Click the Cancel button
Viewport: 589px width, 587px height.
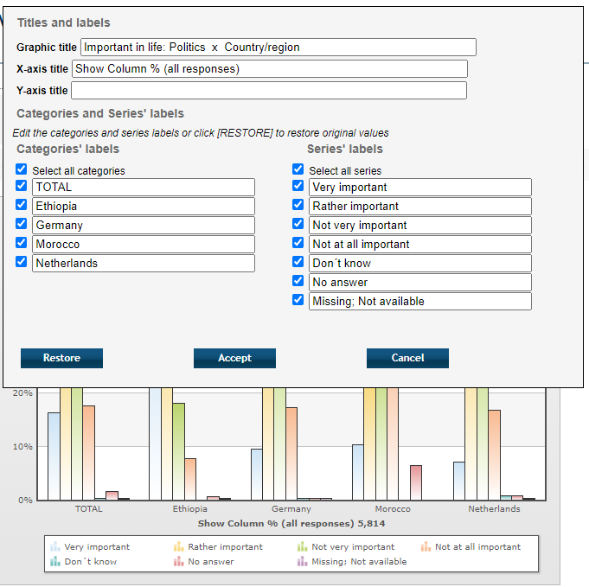(407, 358)
